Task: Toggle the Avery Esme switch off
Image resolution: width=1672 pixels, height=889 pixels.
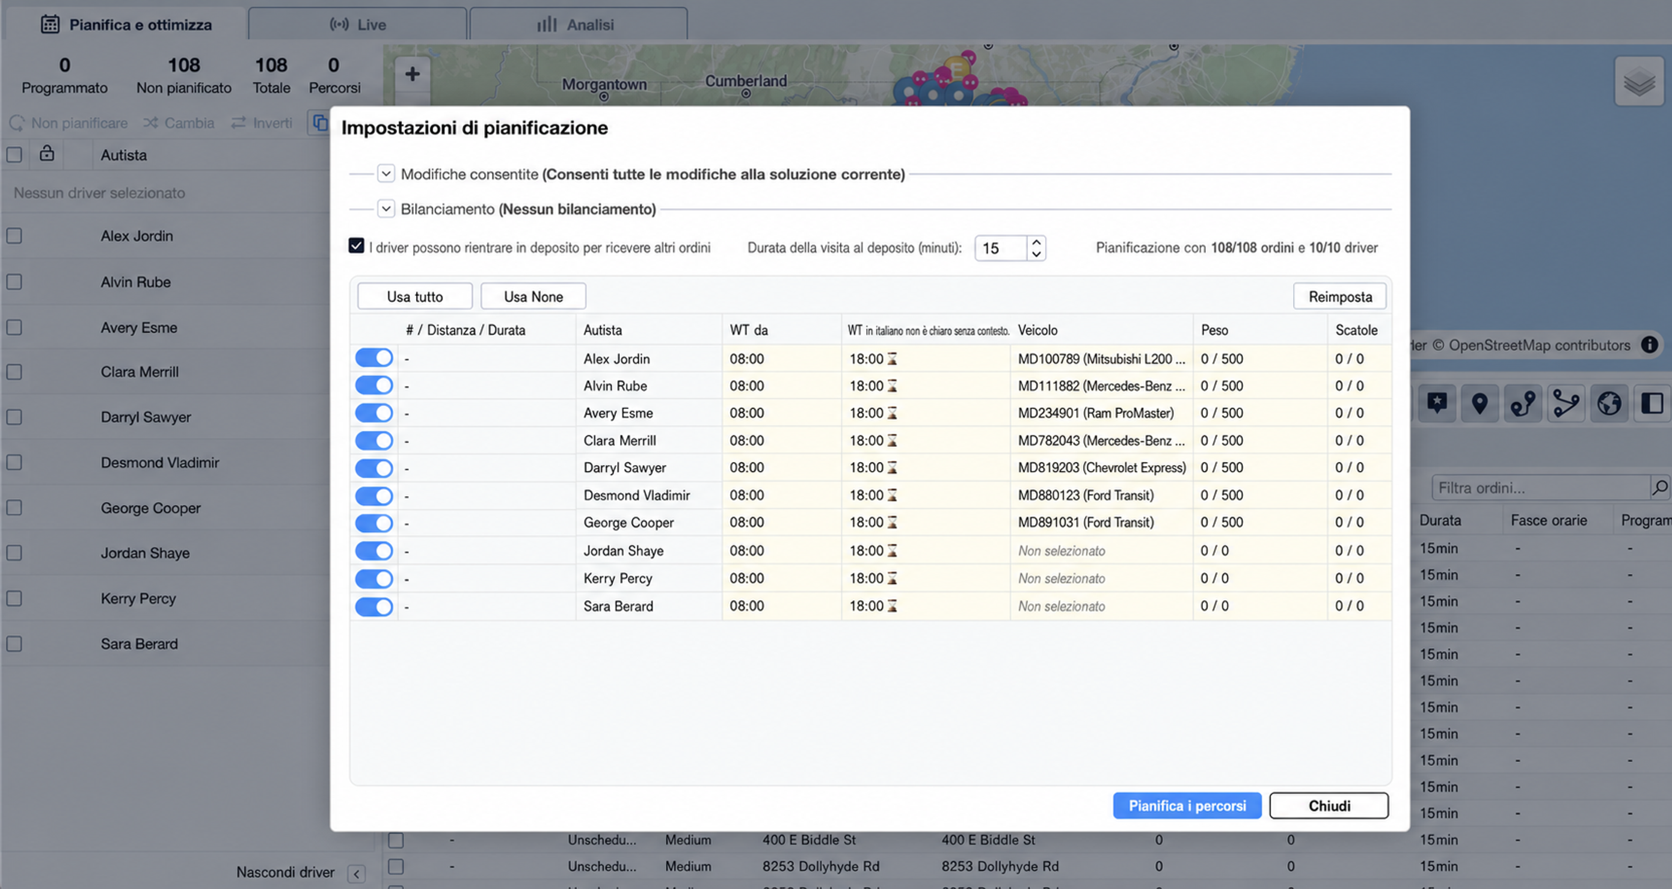Action: click(374, 413)
